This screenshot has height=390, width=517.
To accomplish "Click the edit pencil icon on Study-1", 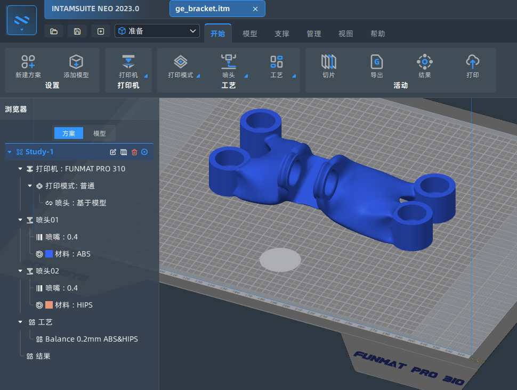I will coord(113,152).
